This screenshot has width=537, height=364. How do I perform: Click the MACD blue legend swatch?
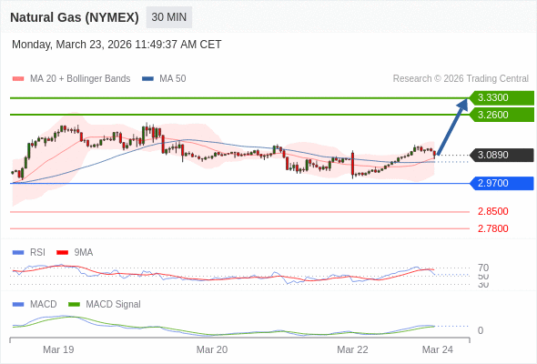(18, 305)
